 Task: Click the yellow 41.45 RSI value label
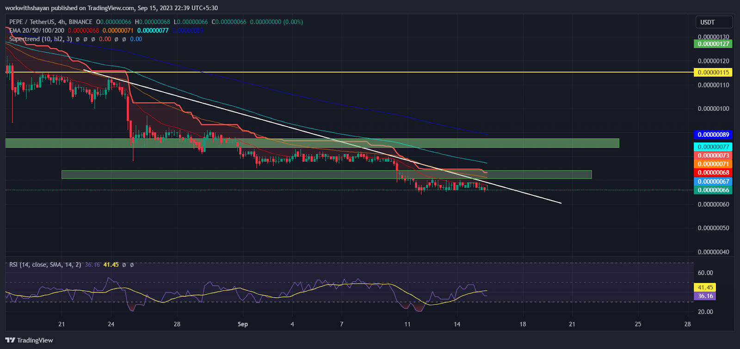coord(705,288)
